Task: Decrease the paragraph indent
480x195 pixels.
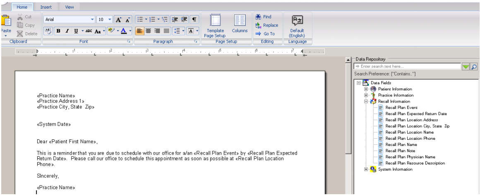Action: (x=175, y=19)
